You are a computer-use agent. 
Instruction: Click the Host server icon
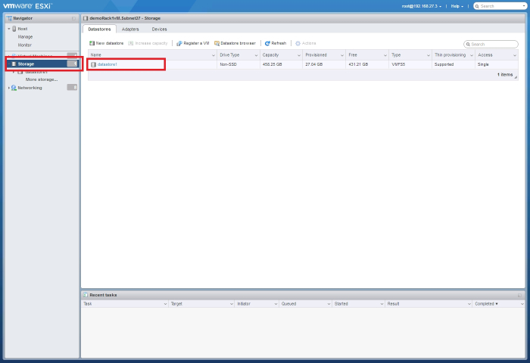[14, 29]
